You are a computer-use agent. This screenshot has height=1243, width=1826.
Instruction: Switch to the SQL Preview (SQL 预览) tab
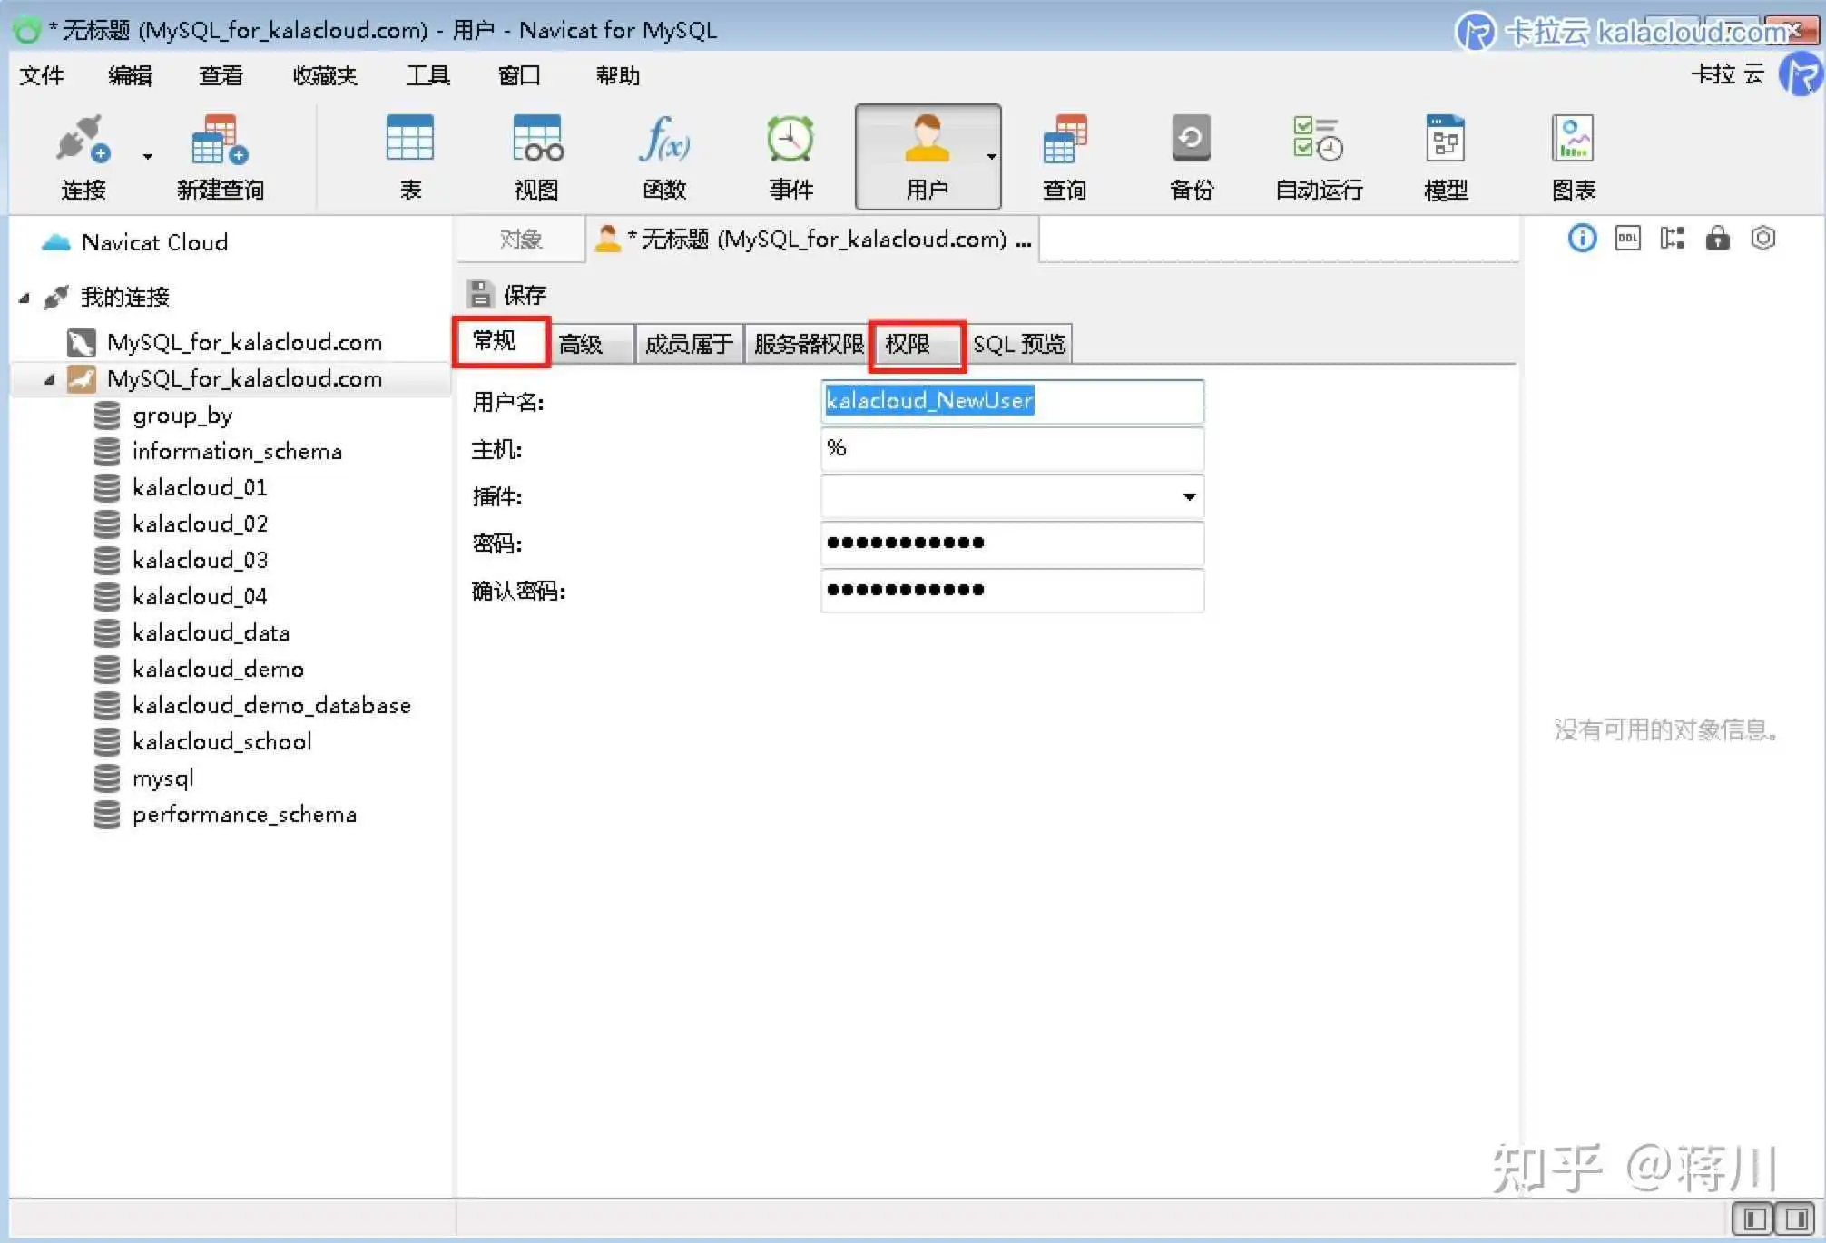[1018, 345]
